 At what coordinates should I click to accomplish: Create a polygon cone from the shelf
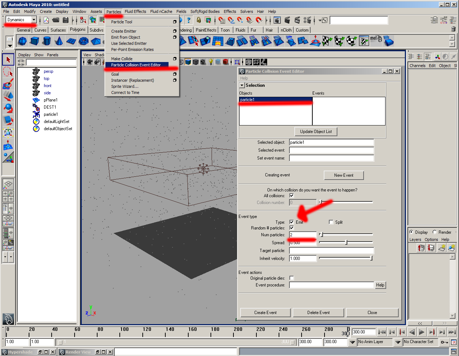point(59,41)
